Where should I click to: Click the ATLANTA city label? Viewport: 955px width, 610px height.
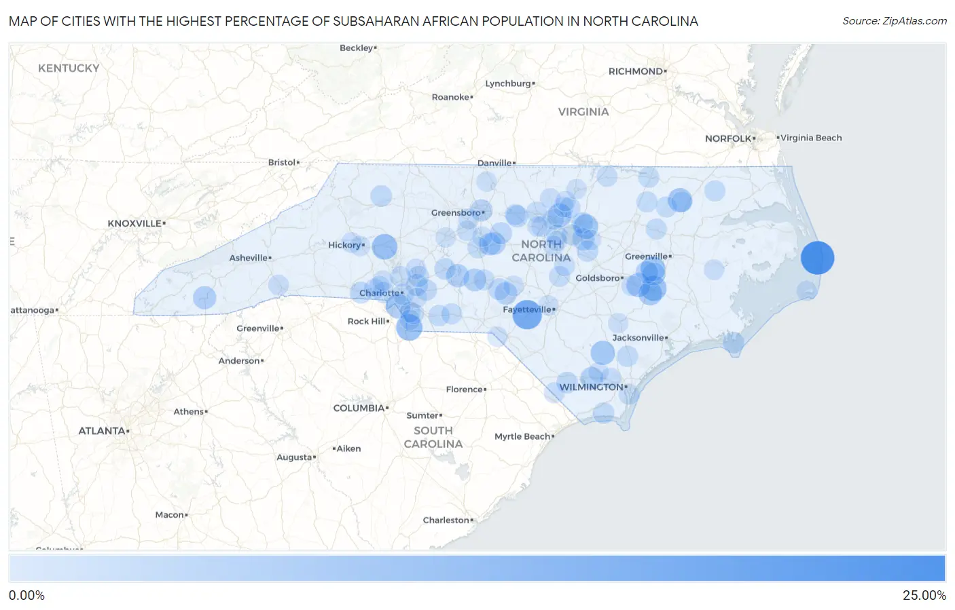point(103,431)
